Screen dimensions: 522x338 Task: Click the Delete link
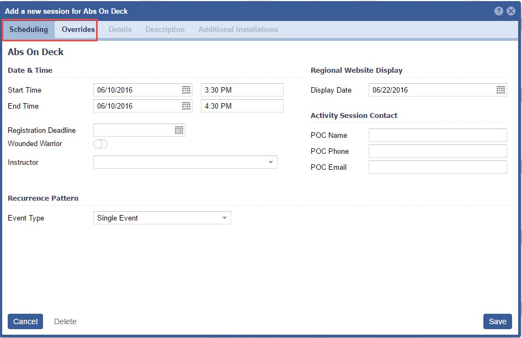click(65, 321)
